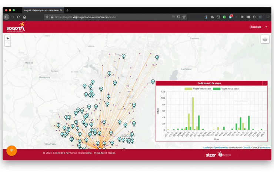
Task: Open the downloads panel
Action: pyautogui.click(x=206, y=17)
